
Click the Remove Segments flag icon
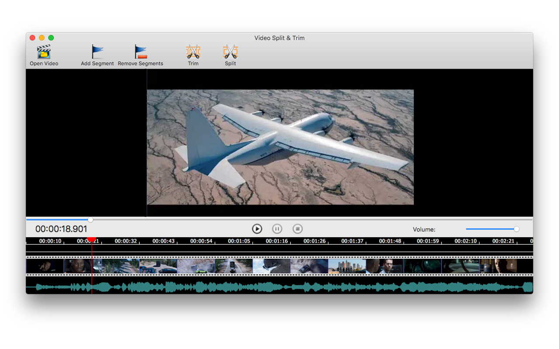click(x=141, y=52)
